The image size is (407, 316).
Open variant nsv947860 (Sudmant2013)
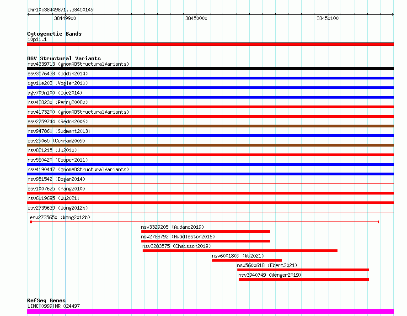coord(59,131)
